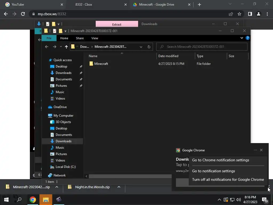Click the share page icon in address bar
Image resolution: width=273 pixels, height=205 pixels.
coord(231,14)
